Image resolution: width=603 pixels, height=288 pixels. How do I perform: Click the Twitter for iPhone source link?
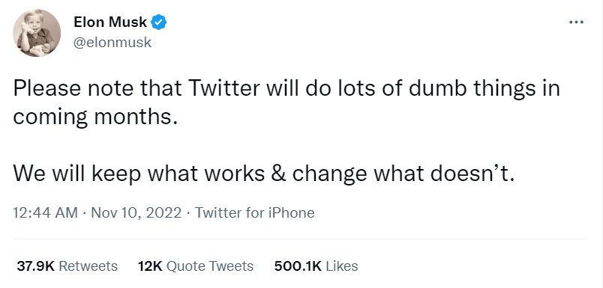(255, 212)
